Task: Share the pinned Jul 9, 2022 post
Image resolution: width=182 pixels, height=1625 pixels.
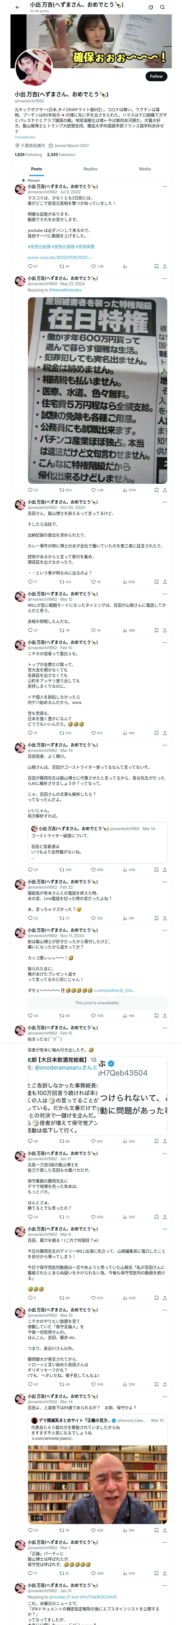Action: point(165,266)
